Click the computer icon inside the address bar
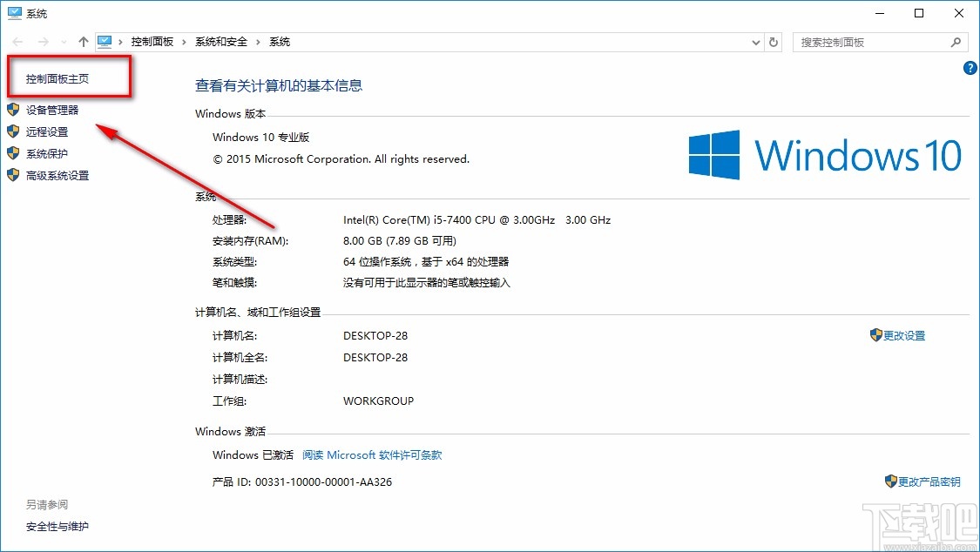This screenshot has width=980, height=552. (x=105, y=40)
